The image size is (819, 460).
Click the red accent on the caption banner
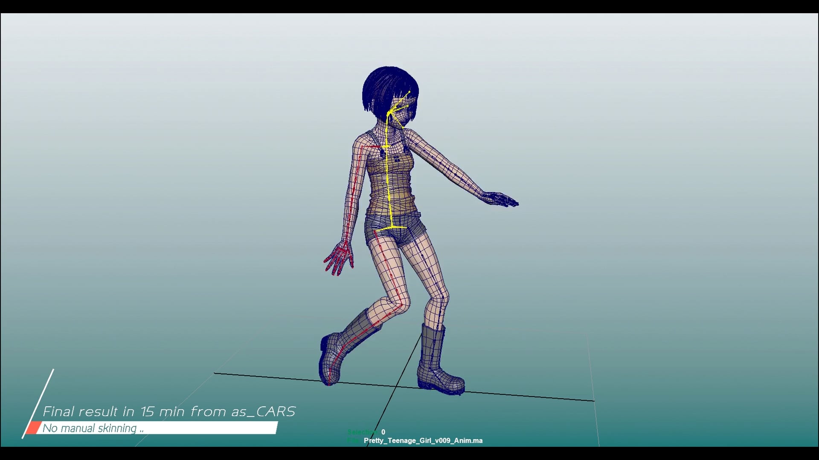pos(32,428)
